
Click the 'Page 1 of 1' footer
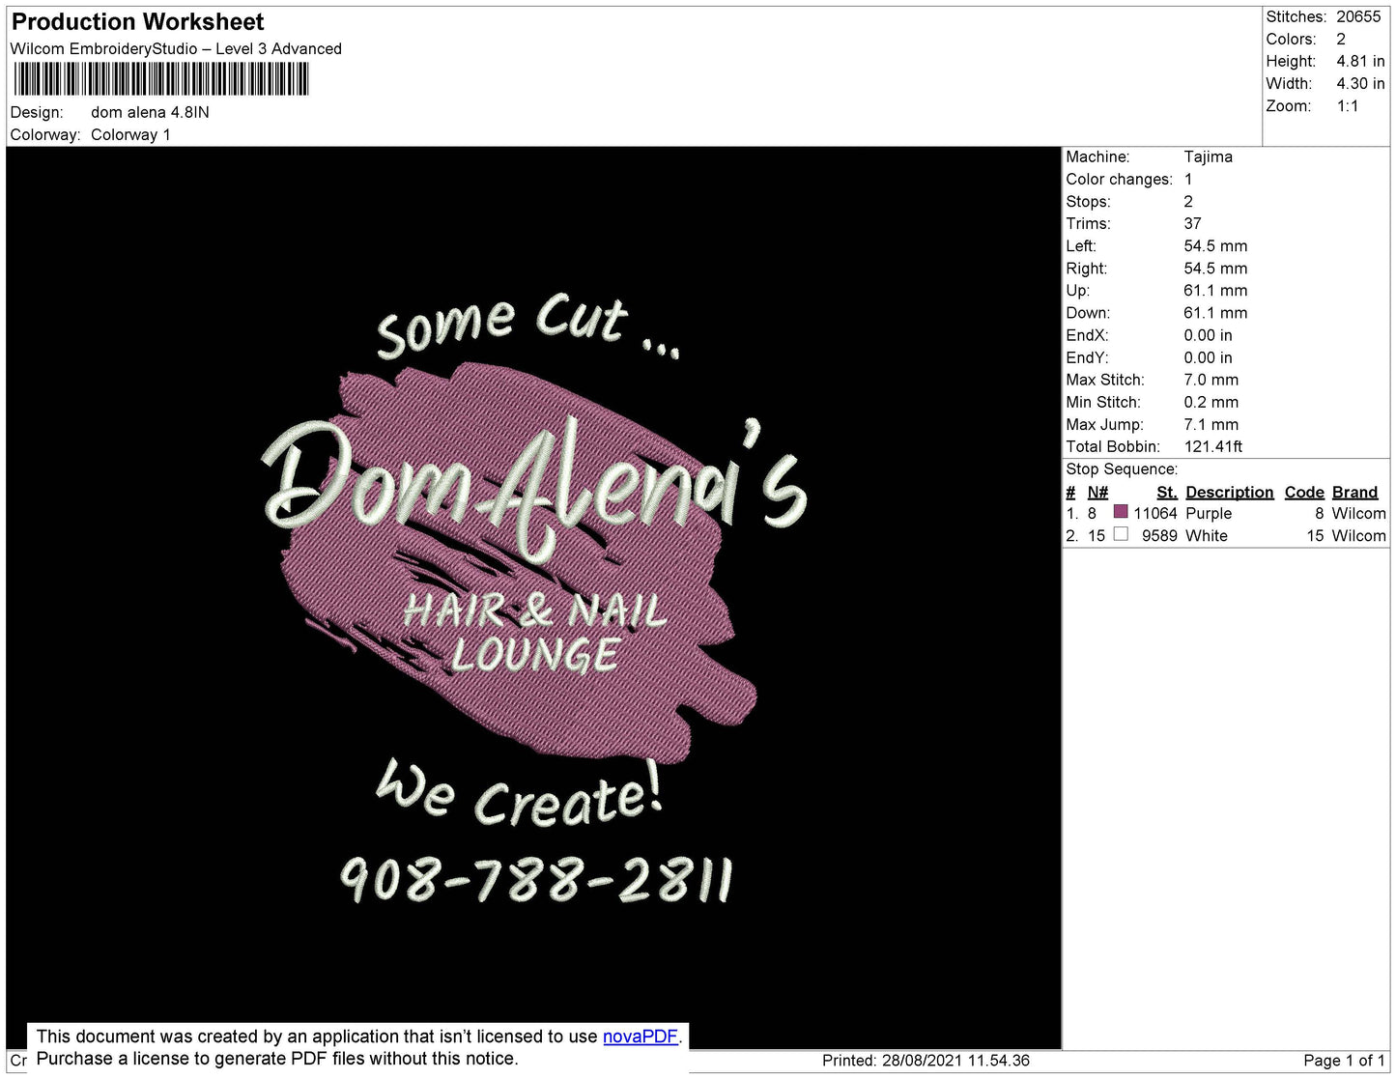click(x=1344, y=1061)
